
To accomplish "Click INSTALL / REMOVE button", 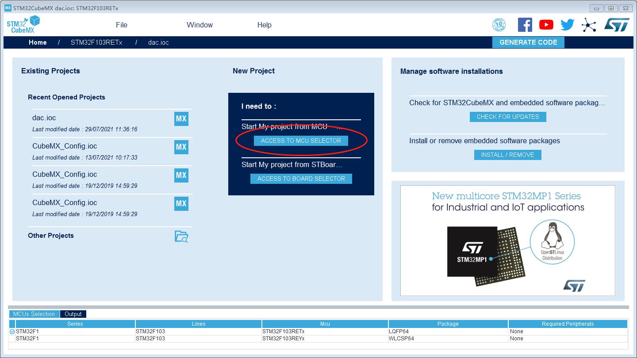I will click(x=508, y=155).
